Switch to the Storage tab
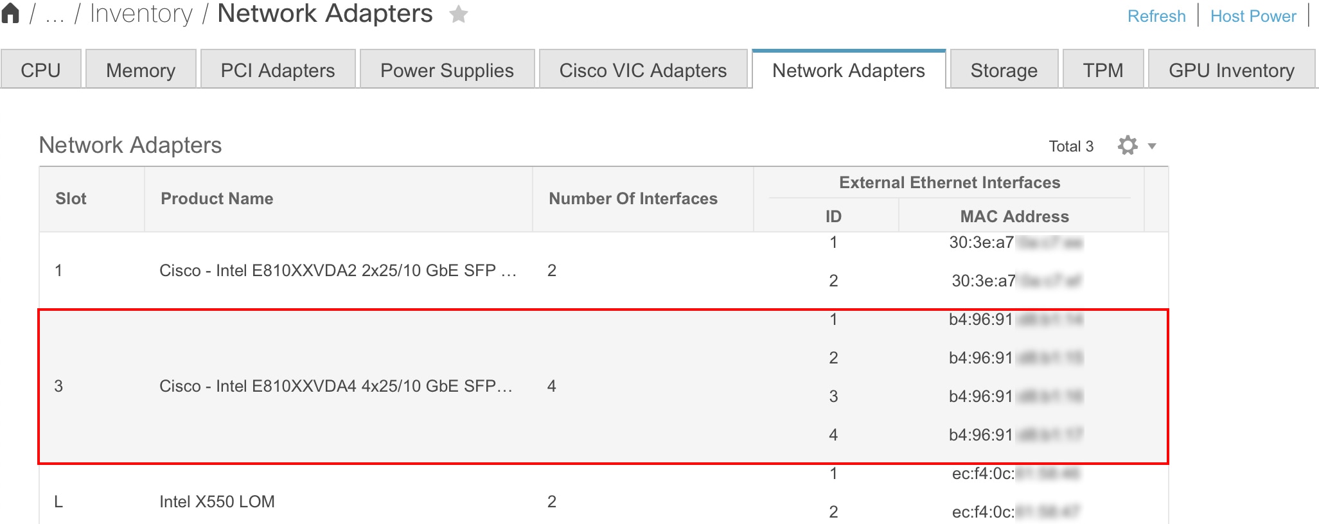Image resolution: width=1319 pixels, height=524 pixels. point(1003,69)
